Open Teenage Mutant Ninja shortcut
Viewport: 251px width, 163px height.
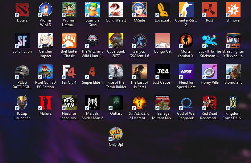[163, 103]
